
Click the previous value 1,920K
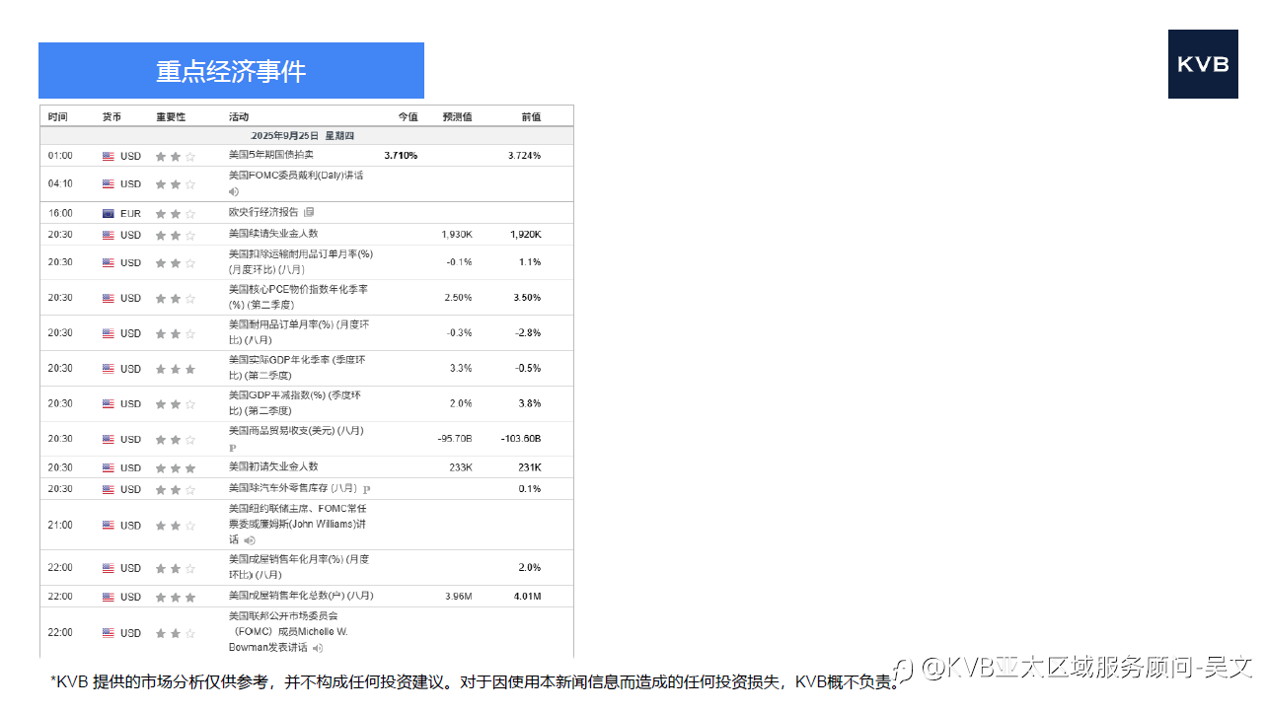click(x=526, y=235)
